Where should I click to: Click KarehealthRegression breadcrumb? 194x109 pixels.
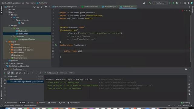11,3
